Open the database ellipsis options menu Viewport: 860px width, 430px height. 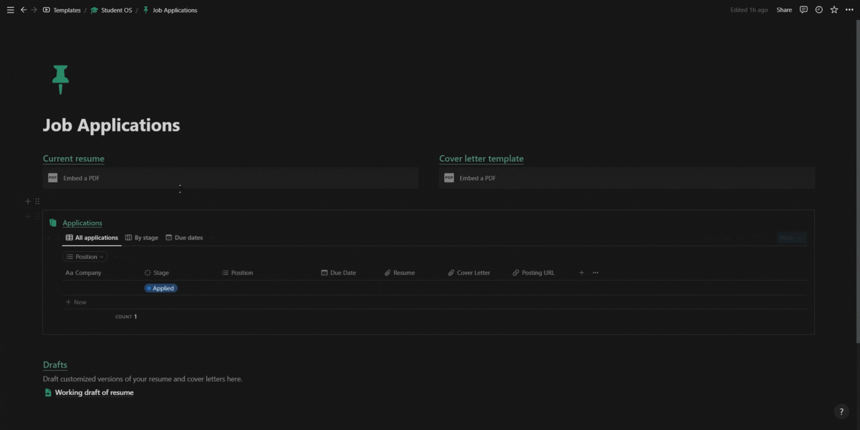click(x=596, y=272)
